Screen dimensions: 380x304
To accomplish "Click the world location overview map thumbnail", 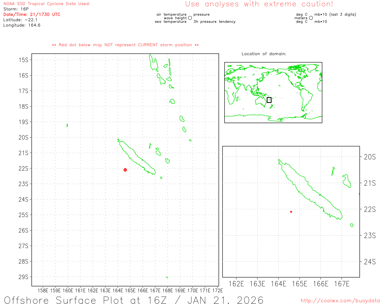I will click(273, 93).
